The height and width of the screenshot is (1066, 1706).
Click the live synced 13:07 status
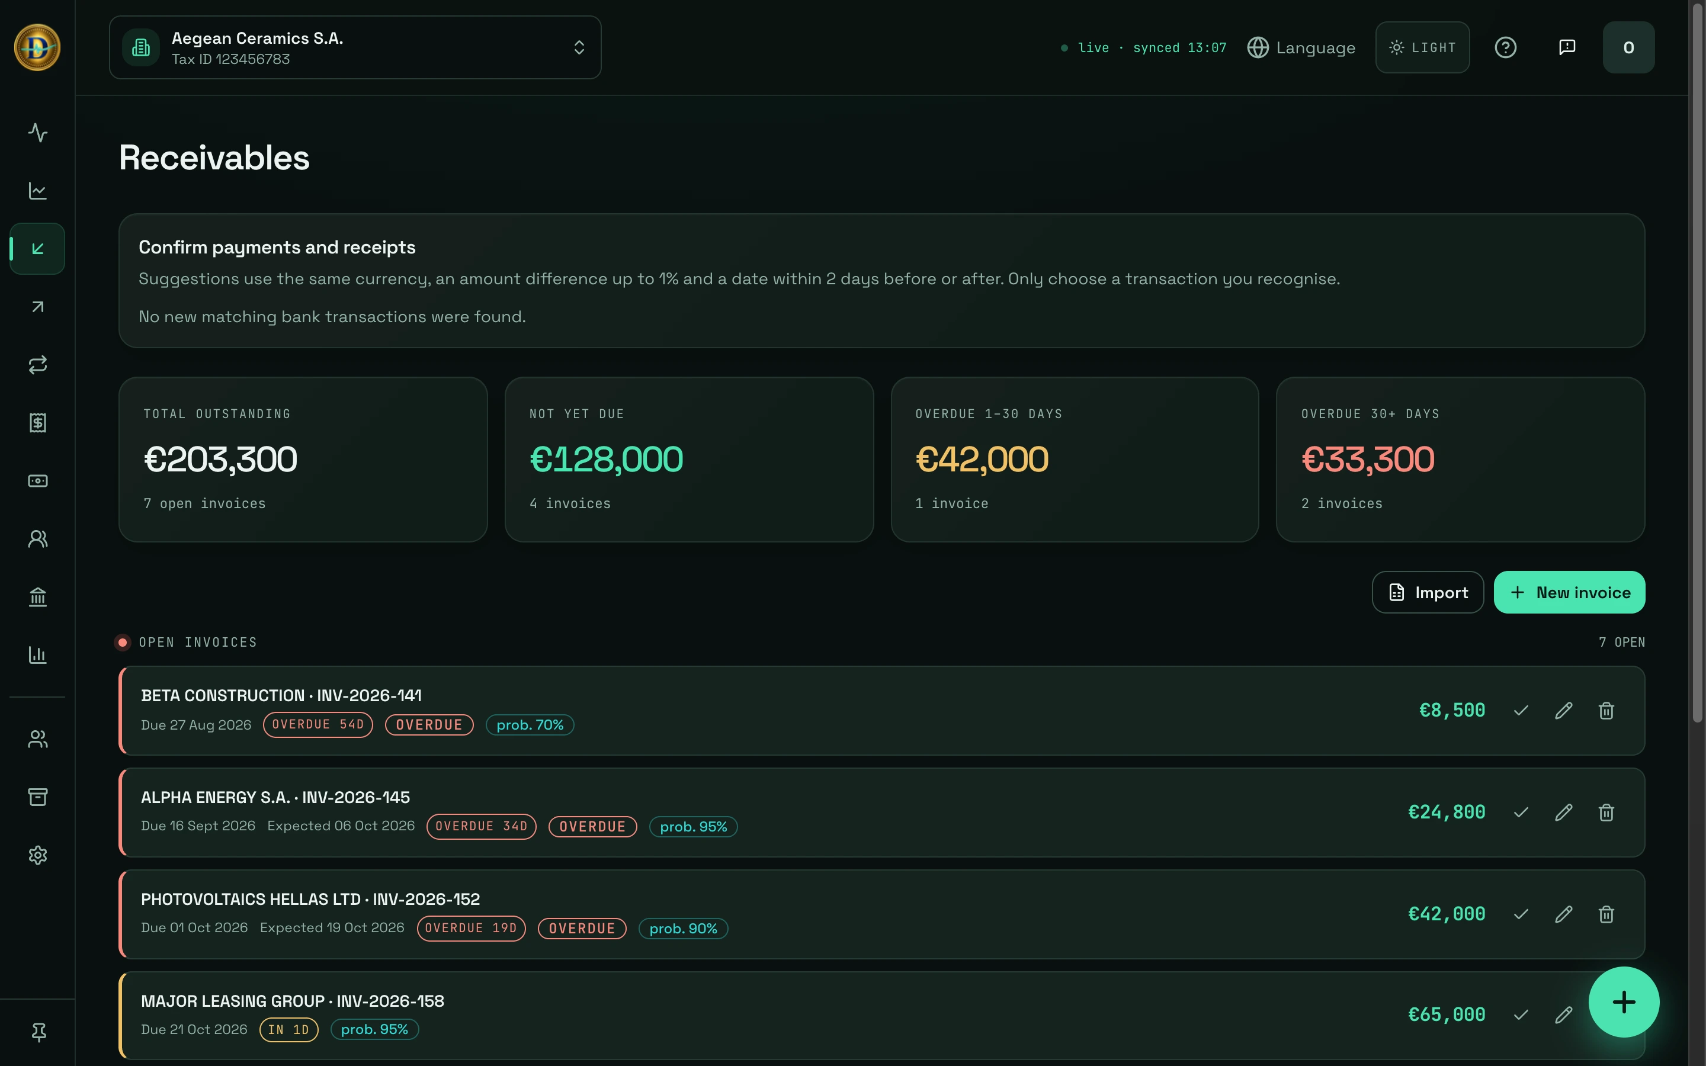pos(1143,48)
